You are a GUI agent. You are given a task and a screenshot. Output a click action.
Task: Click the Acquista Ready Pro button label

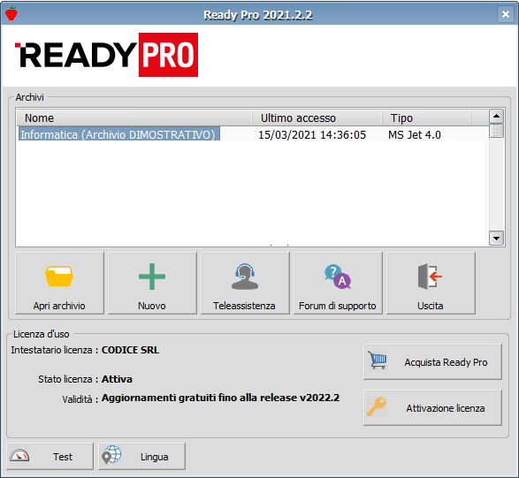coord(446,362)
